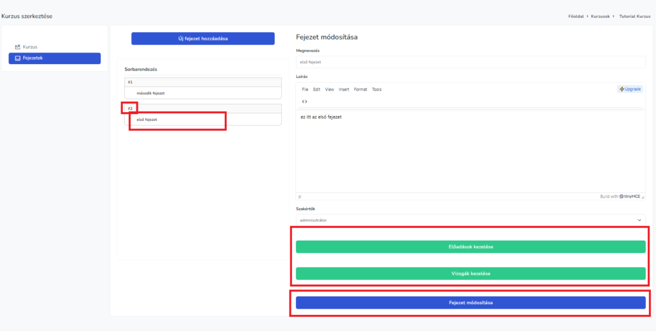This screenshot has height=331, width=656.
Task: Click the editor resize handle at bottom-right corner
Action: coord(643,197)
